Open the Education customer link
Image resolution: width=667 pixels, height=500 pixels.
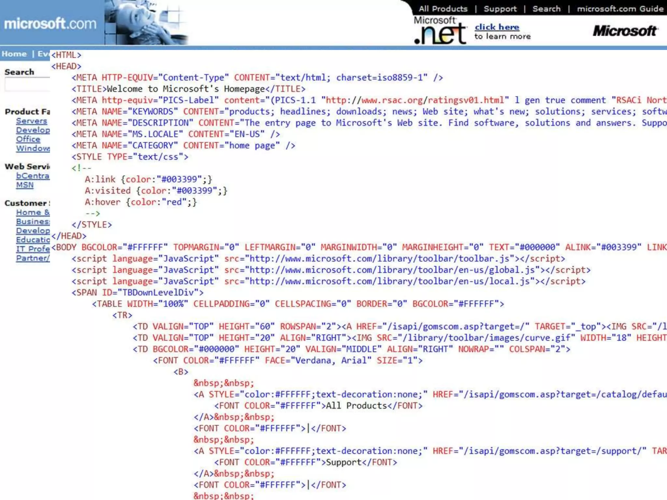[33, 240]
